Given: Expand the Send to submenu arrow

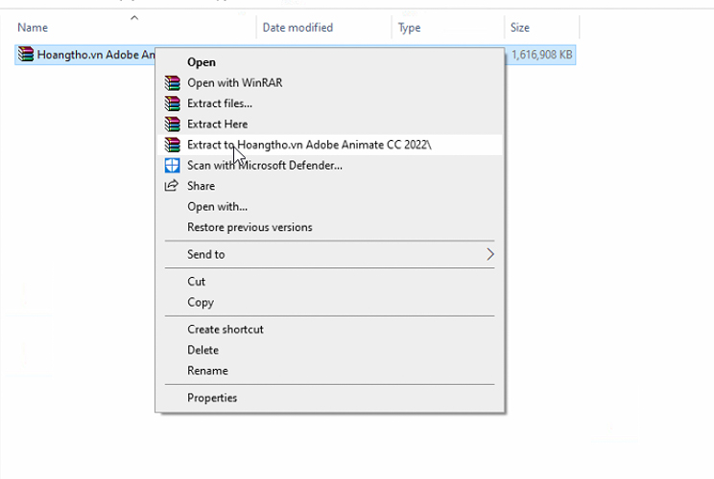Looking at the screenshot, I should pos(490,254).
